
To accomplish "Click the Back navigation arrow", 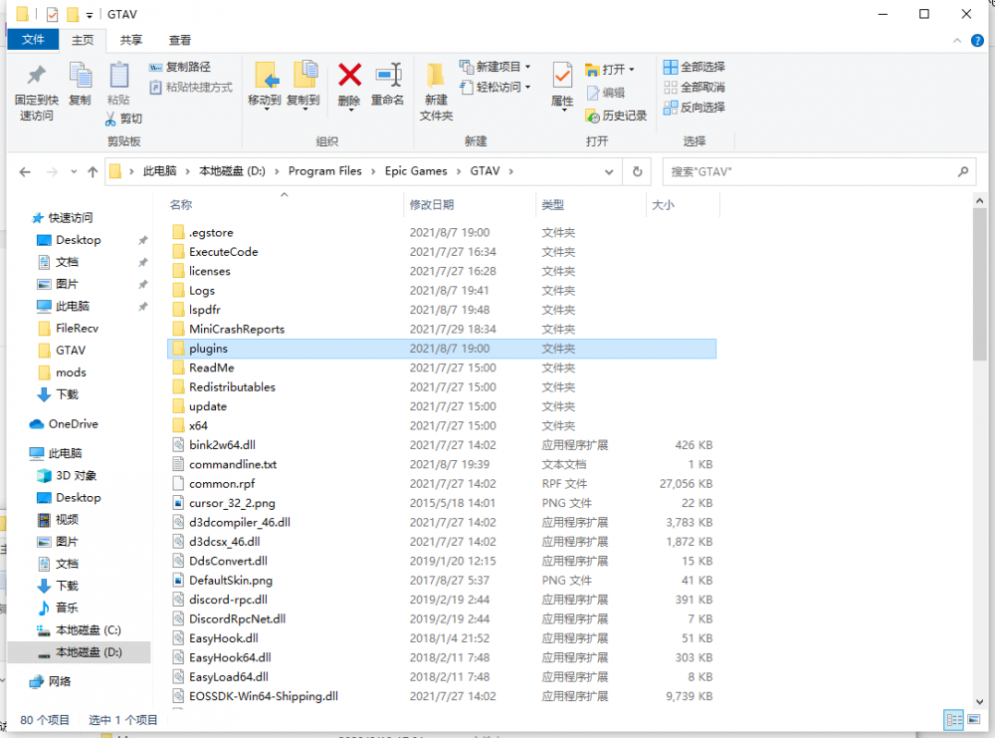I will coord(25,172).
